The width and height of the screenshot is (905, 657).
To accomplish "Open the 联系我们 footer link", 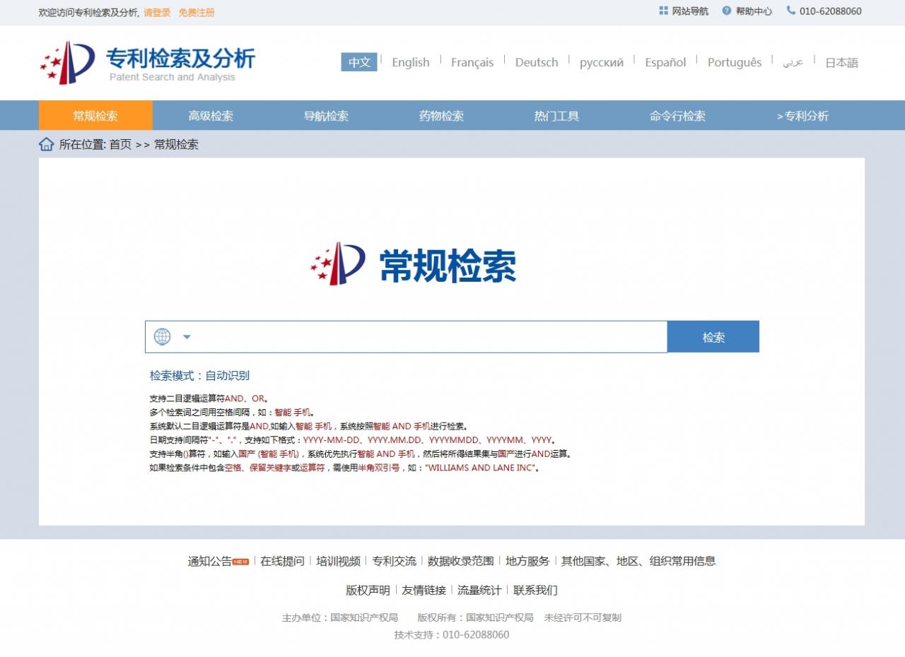I will pyautogui.click(x=535, y=590).
